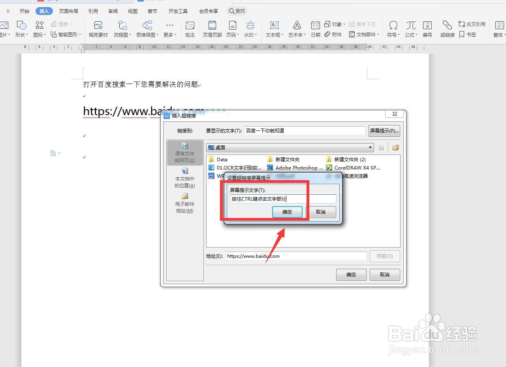This screenshot has height=367, width=506.
Task: Browse templates with the 稻壳素材 icon
Action: [x=98, y=29]
